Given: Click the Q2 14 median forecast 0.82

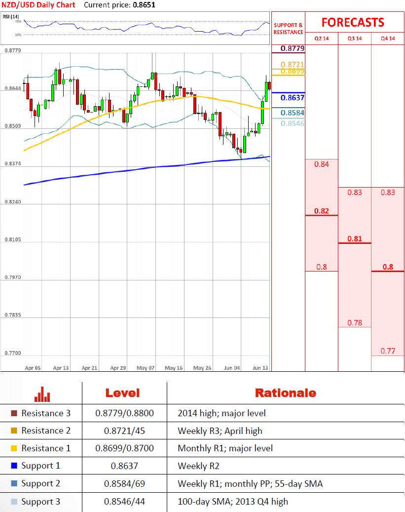Looking at the screenshot, I should [322, 211].
